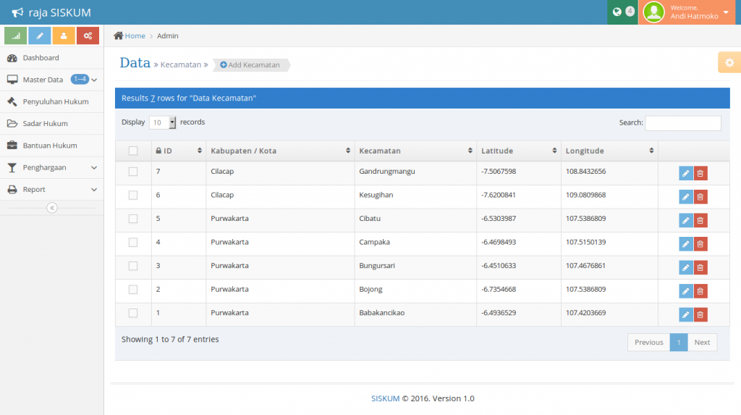
Task: Click the Next pagination button
Action: (702, 343)
